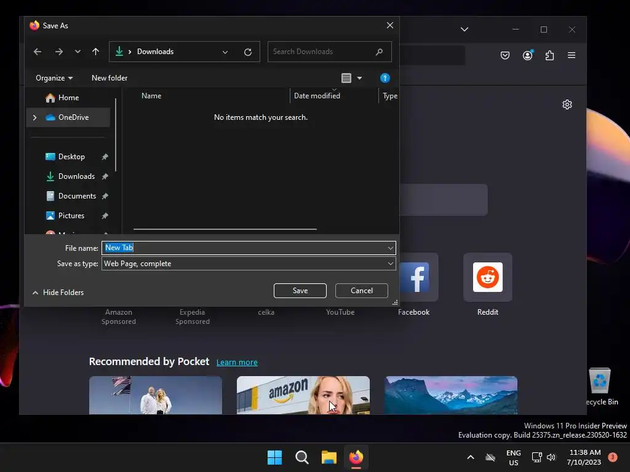Open Save as type dropdown
This screenshot has height=472, width=630.
coord(249,264)
